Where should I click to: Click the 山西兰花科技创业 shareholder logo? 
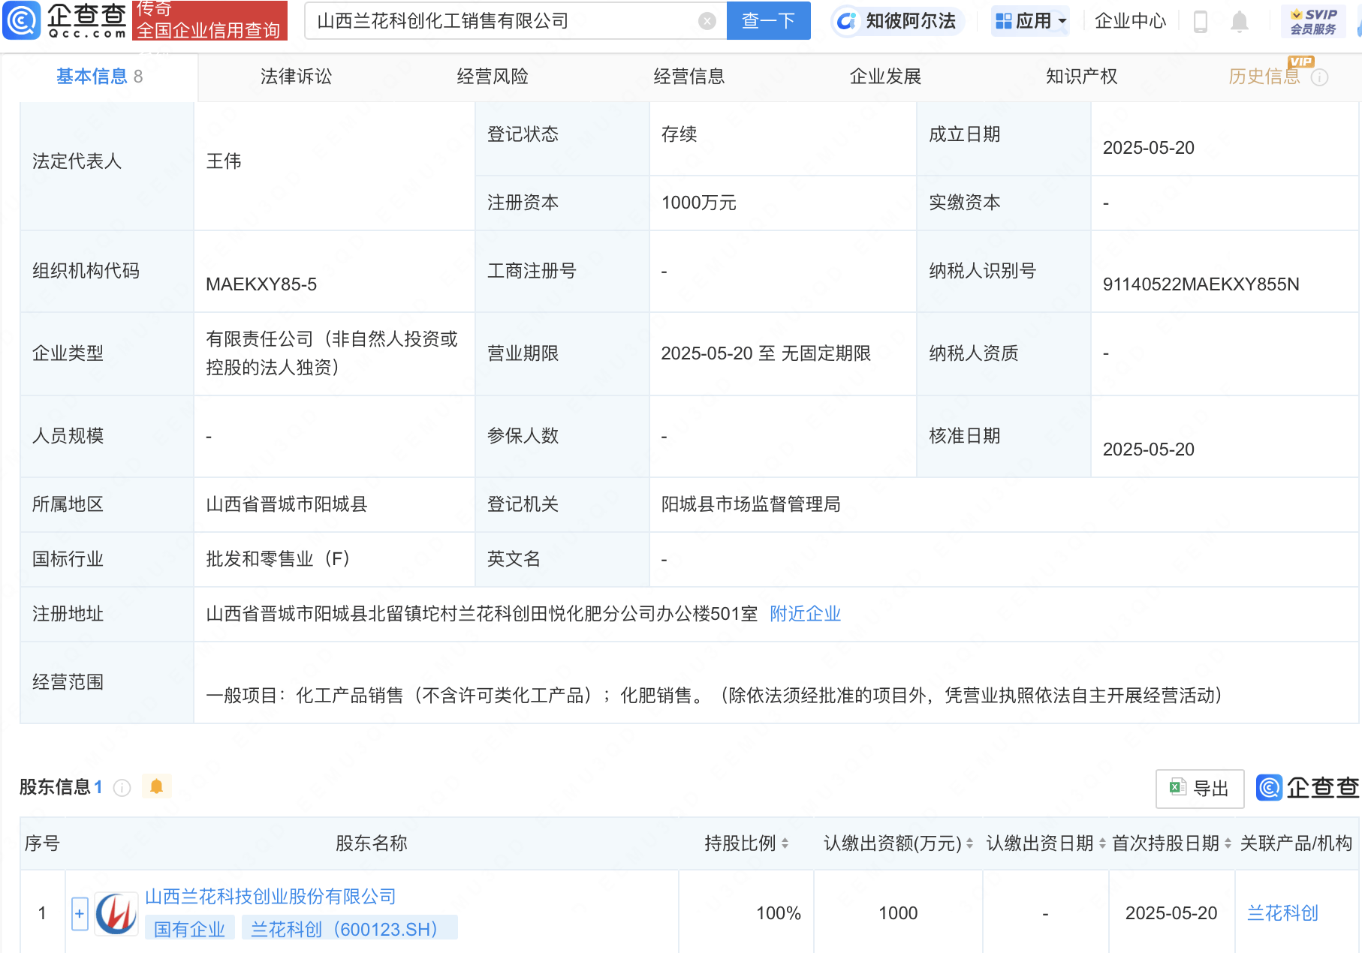coord(116,913)
